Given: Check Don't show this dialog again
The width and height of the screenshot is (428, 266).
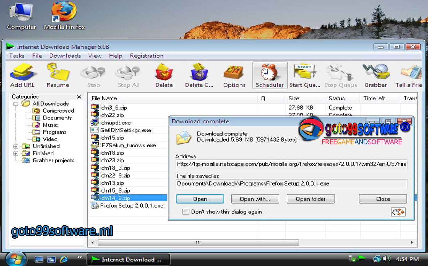Looking at the screenshot, I should pyautogui.click(x=186, y=212).
